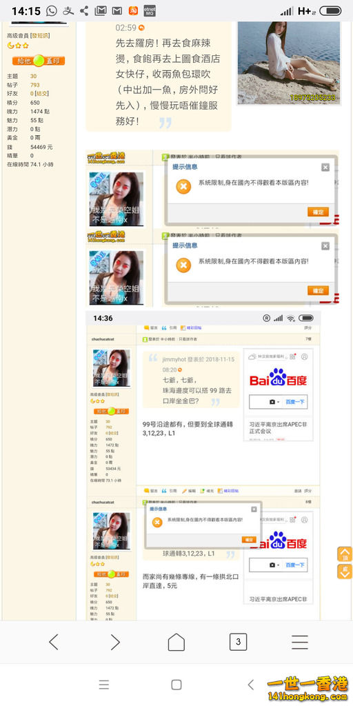Jump to page top with 頂 button
The image size is (353, 706).
pyautogui.click(x=345, y=554)
